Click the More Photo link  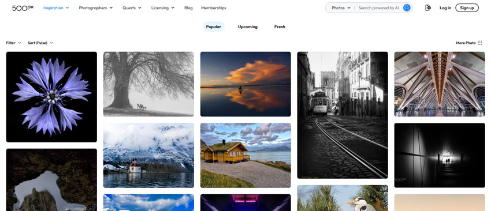point(466,43)
